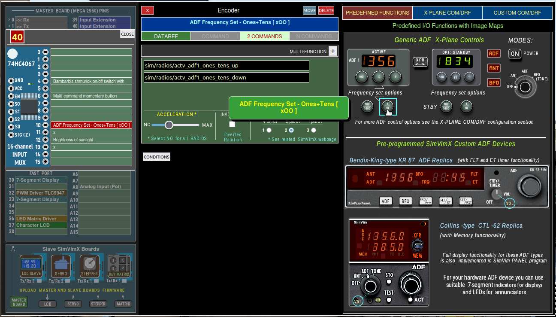This screenshot has height=317, width=556.
Task: Click the ADF XFR swap button
Action: click(x=420, y=62)
